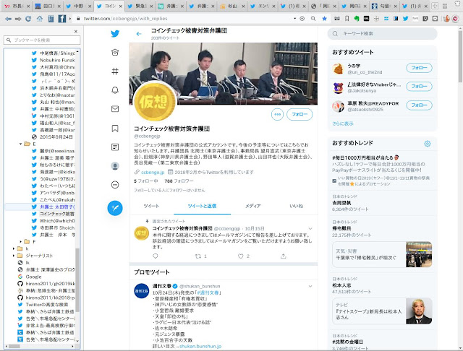This screenshot has width=463, height=351.
Task: Click the Twitter keyword search field
Action: (382, 34)
